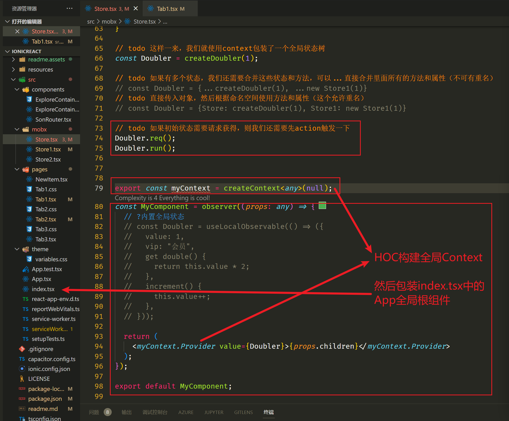This screenshot has height=421, width=509.
Task: Click the complexity code lens text
Action: coord(162,198)
